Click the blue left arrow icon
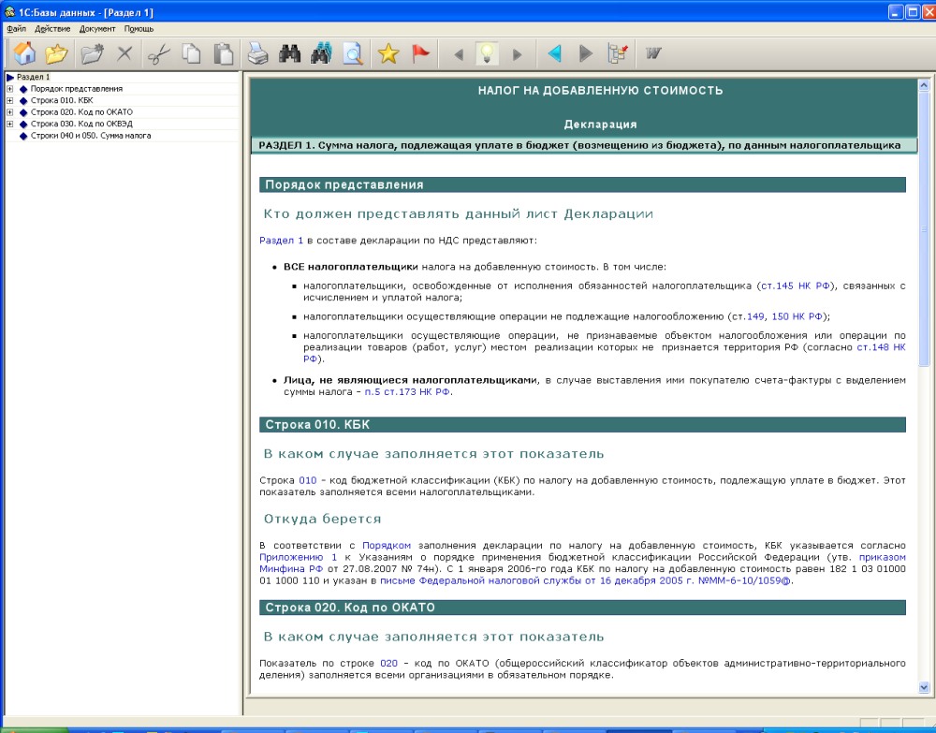This screenshot has width=936, height=733. click(x=554, y=54)
